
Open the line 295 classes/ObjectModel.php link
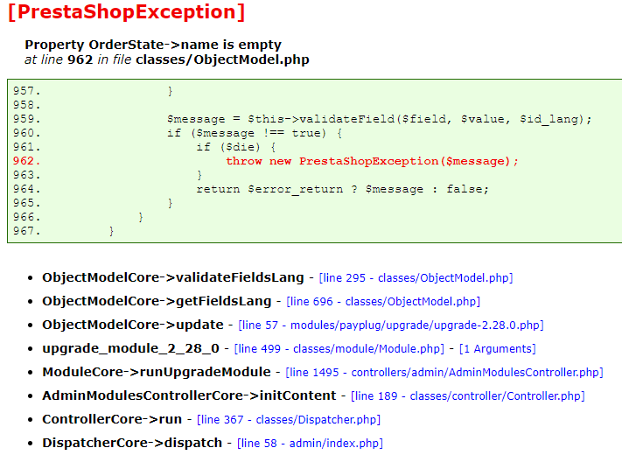pyautogui.click(x=416, y=277)
